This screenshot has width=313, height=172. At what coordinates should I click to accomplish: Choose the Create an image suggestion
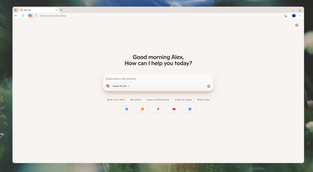click(x=183, y=100)
